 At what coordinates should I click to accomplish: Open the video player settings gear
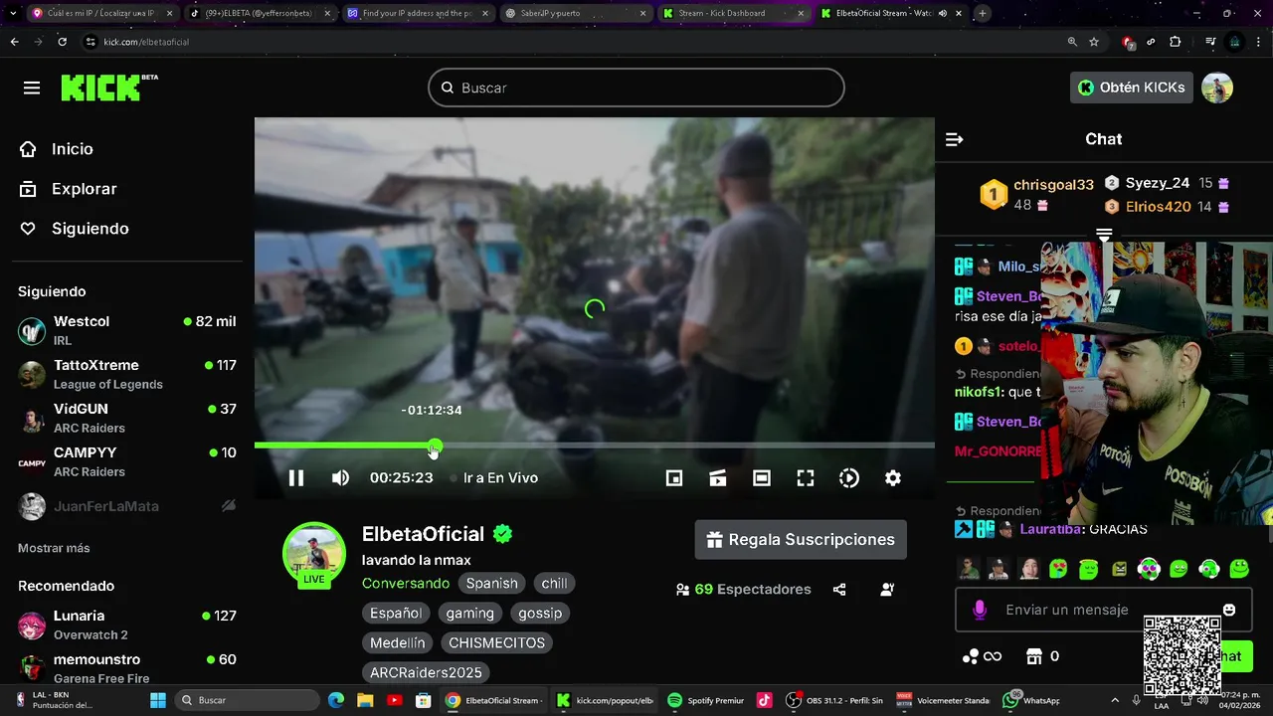[893, 478]
